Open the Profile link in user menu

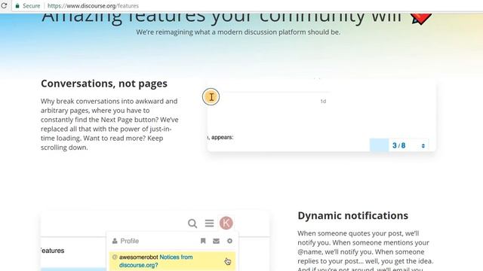point(125,241)
